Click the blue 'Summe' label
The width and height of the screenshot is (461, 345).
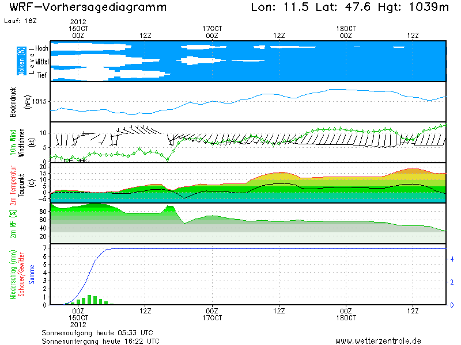coord(32,274)
